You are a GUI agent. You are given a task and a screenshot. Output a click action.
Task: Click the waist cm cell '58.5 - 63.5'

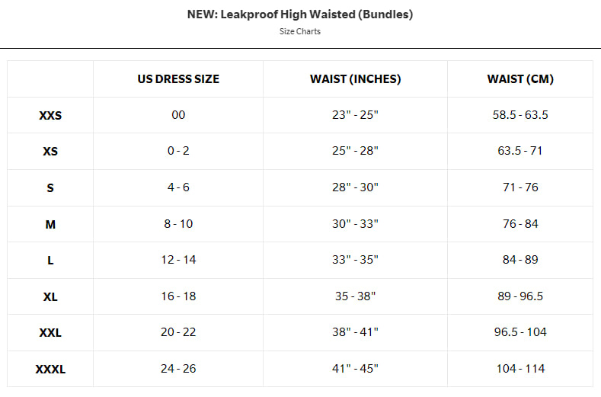[x=520, y=115]
